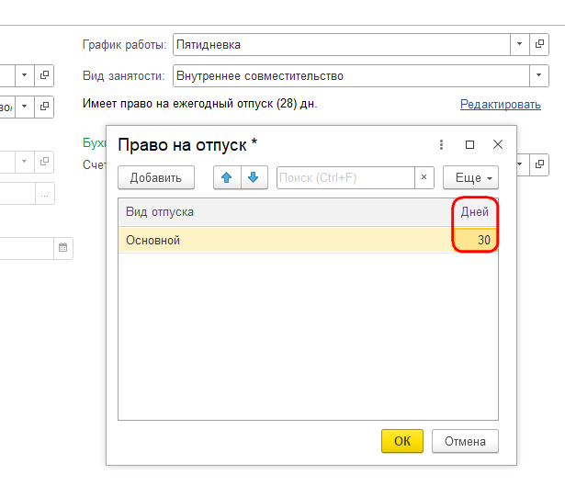Image resolution: width=565 pixels, height=486 pixels.
Task: Click the График работы field with Пятидневка
Action: (342, 44)
